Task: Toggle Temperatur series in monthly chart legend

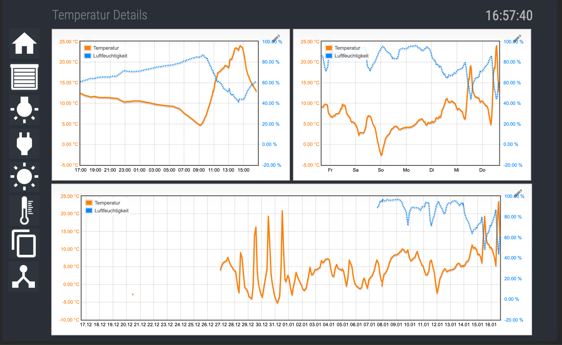Action: click(107, 203)
